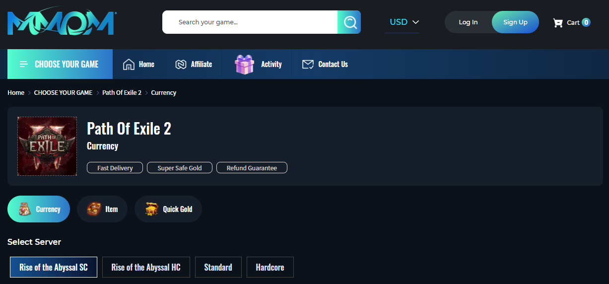
Task: Click the Select Server label
Action: (x=34, y=242)
